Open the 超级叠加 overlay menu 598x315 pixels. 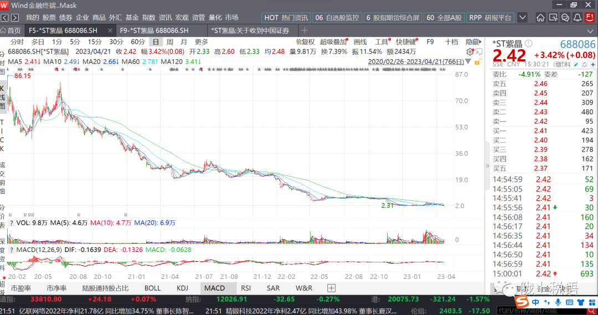coord(334,42)
